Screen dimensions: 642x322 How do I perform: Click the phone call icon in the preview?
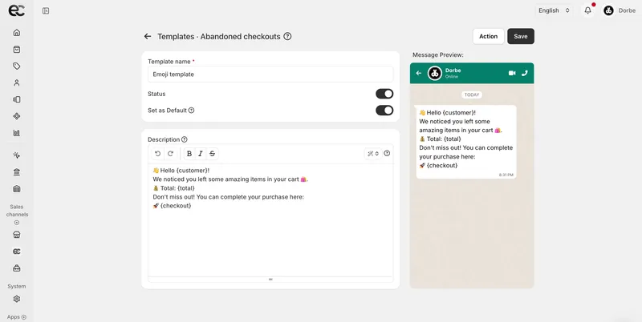pyautogui.click(x=525, y=73)
